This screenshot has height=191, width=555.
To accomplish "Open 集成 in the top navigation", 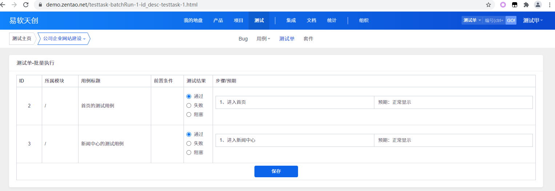I will click(x=291, y=20).
